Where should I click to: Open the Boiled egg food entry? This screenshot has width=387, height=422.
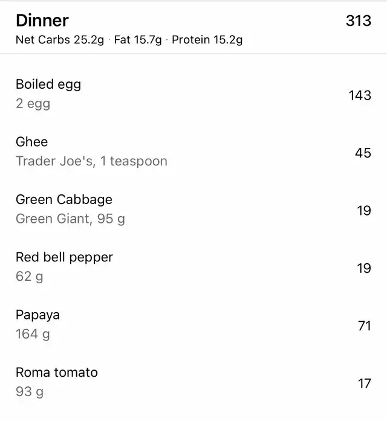pos(48,85)
